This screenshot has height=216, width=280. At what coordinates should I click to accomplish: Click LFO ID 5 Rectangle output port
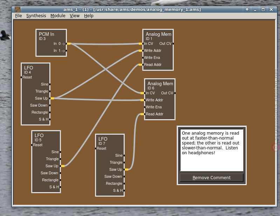(x=60, y=180)
